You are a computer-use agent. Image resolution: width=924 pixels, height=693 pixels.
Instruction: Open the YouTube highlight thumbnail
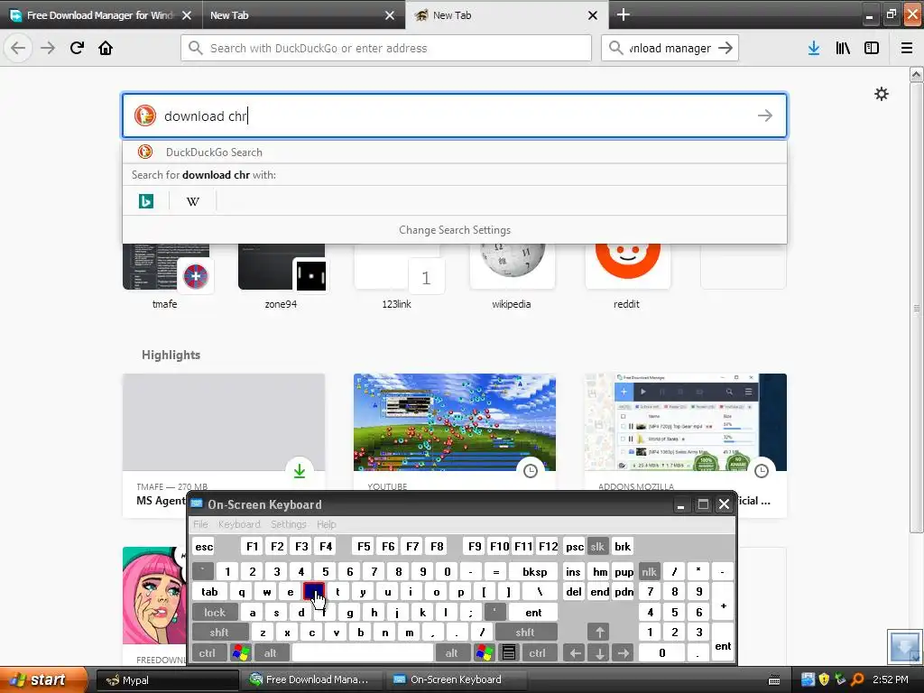(455, 422)
